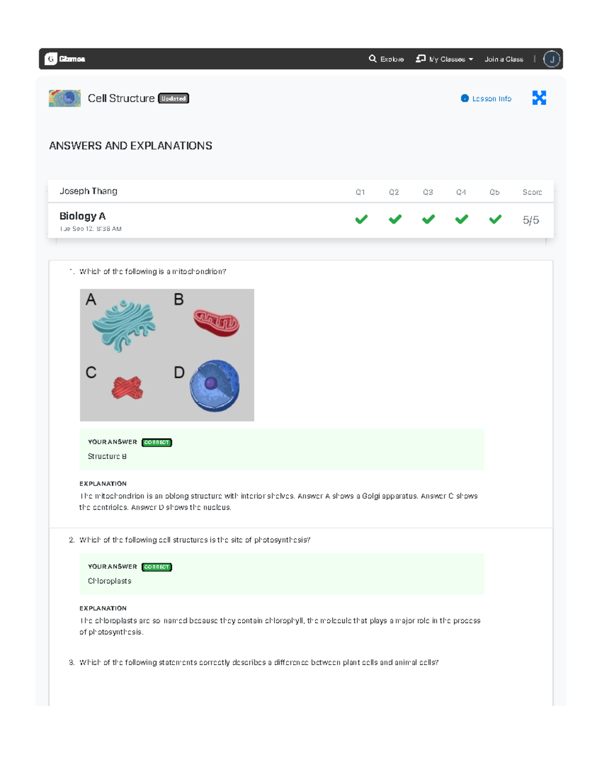Click the 5/5 score indicator
This screenshot has height=779, width=602.
click(x=531, y=220)
